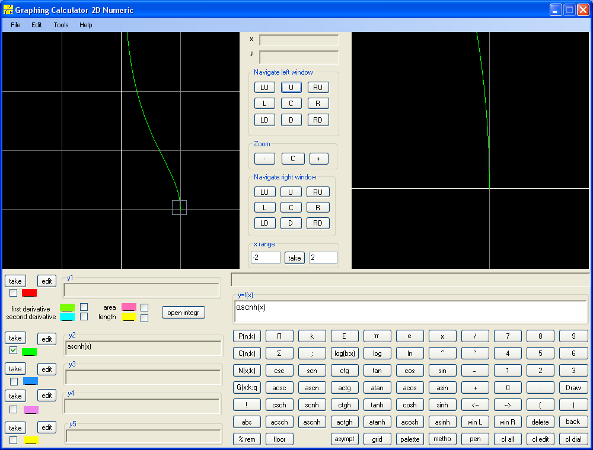This screenshot has width=593, height=450.
Task: Enable the first derivative checkbox
Action: [84, 307]
